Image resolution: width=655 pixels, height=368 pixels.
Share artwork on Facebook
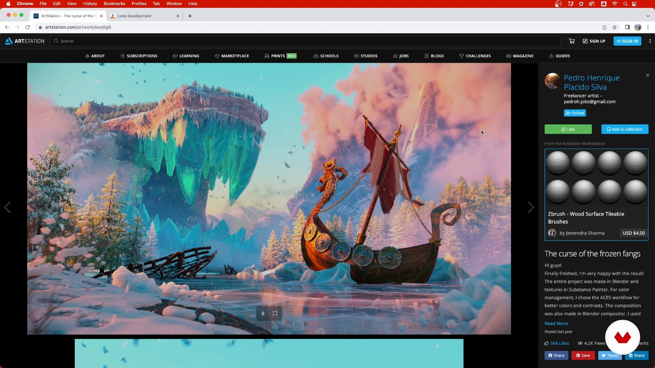click(556, 355)
